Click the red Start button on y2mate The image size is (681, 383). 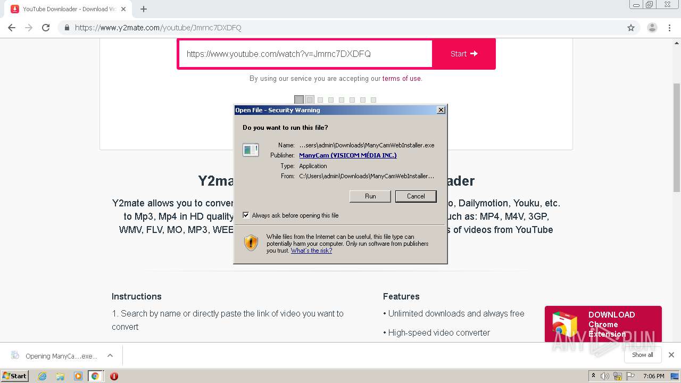[x=464, y=54]
